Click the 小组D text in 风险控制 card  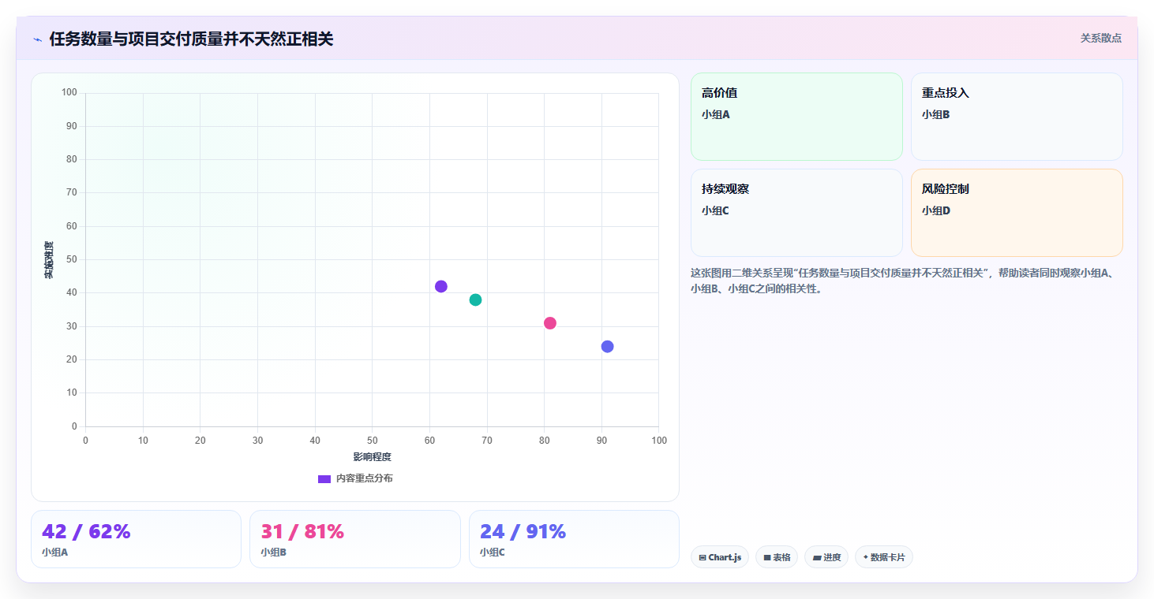click(x=936, y=210)
